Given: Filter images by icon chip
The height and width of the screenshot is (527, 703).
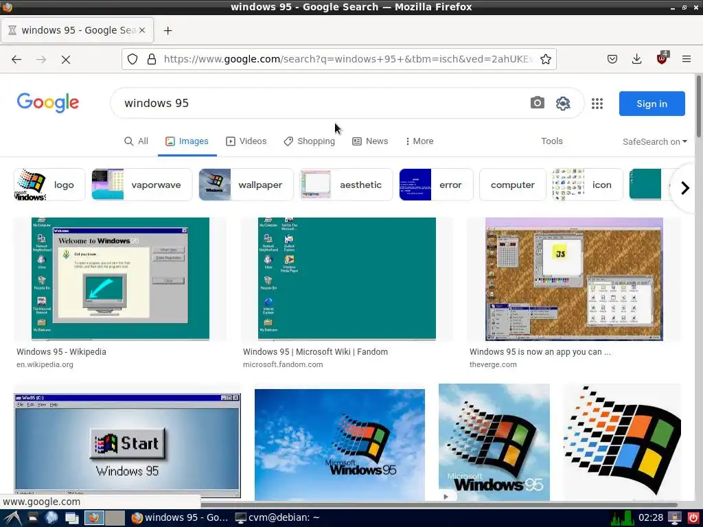Looking at the screenshot, I should (x=588, y=185).
